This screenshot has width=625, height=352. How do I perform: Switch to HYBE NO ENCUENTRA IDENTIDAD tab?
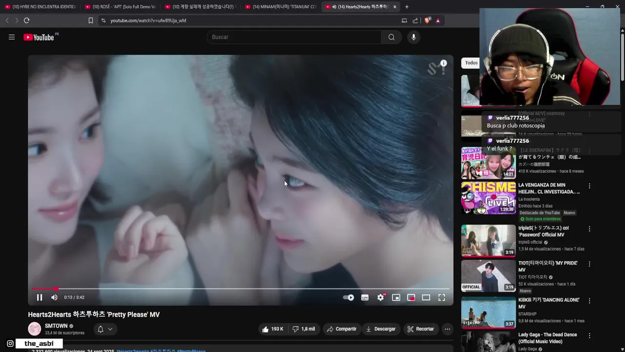coord(40,7)
